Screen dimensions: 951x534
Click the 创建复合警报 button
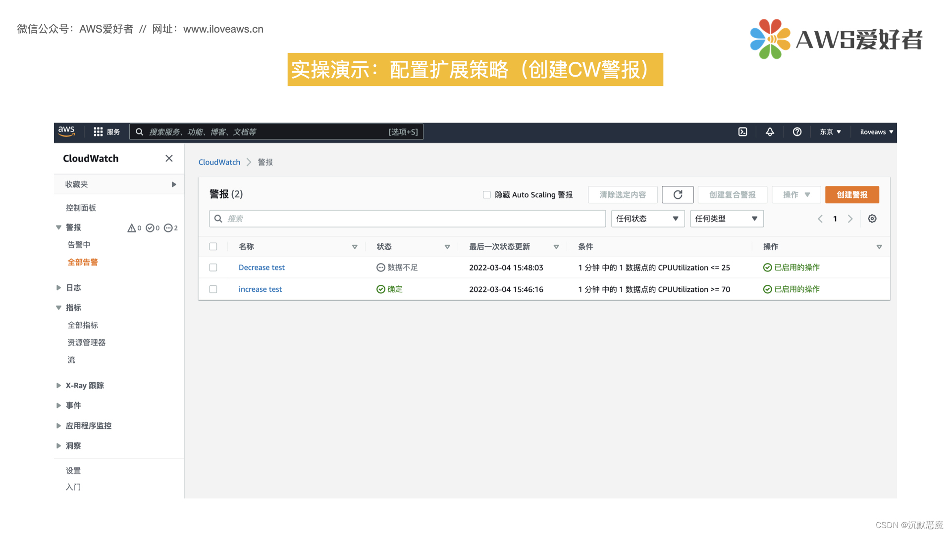tap(732, 195)
